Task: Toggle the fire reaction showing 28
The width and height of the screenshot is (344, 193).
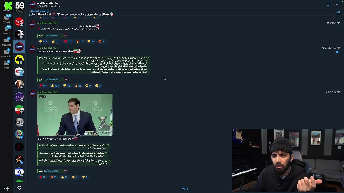Action: [80, 42]
